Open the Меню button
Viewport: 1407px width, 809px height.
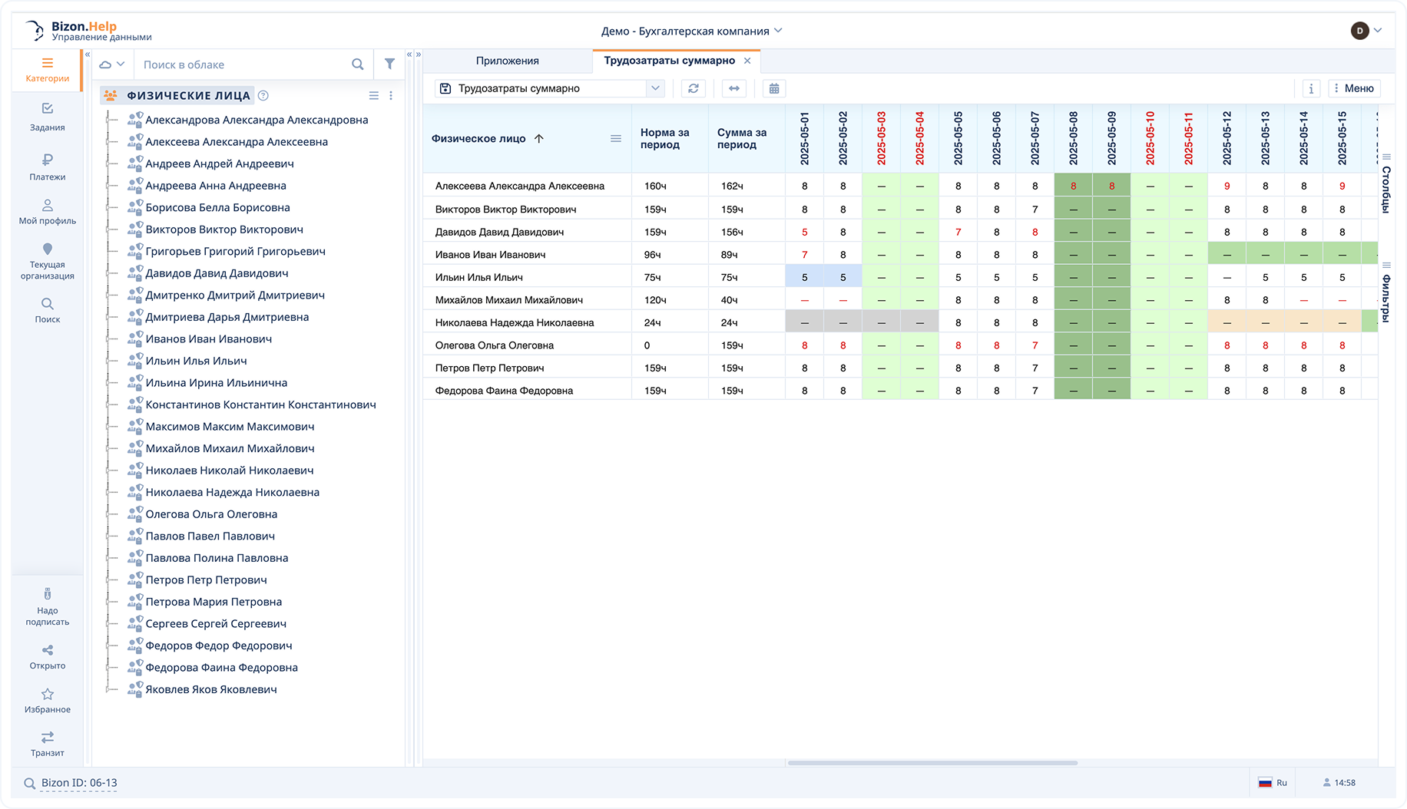pos(1353,88)
